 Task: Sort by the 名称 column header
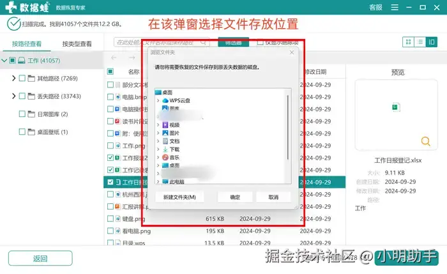coord(133,72)
